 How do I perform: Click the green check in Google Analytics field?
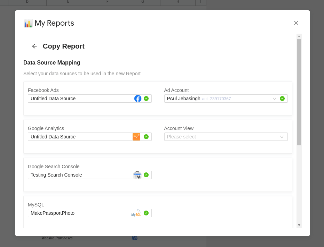click(146, 137)
